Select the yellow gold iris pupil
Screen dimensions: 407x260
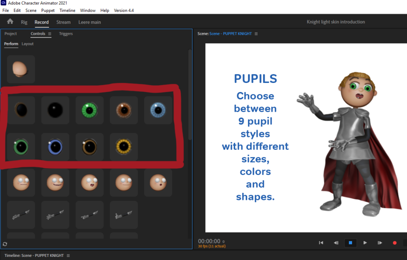[124, 147]
